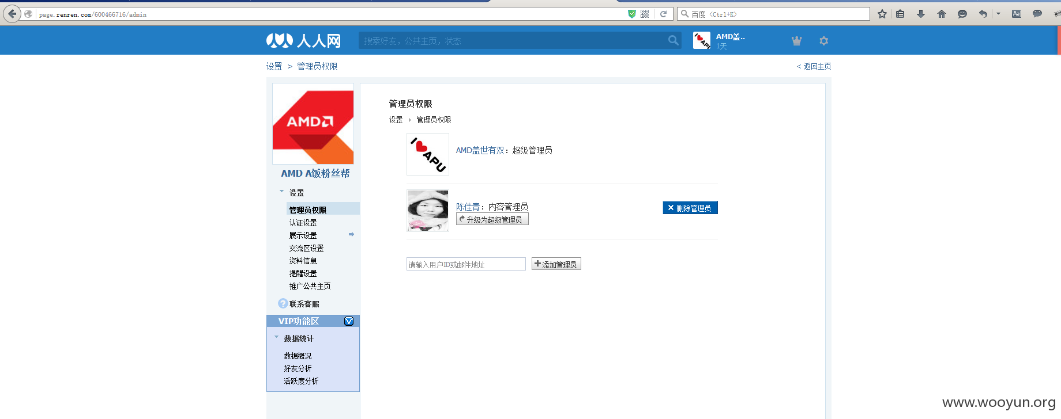Select 交流区设置 in the sidebar
The width and height of the screenshot is (1061, 419).
306,248
